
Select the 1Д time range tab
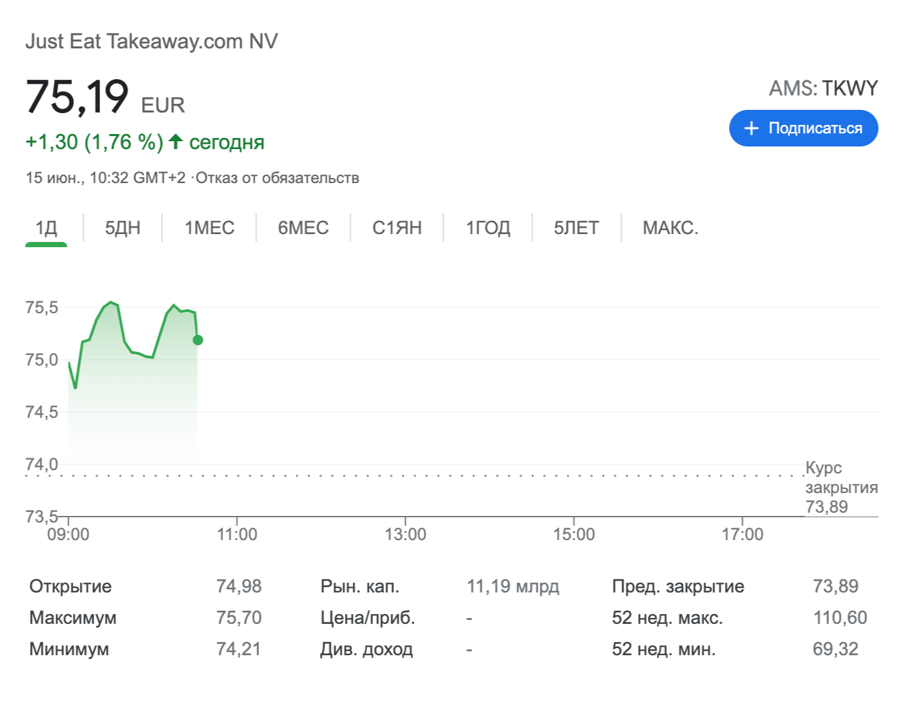(x=46, y=228)
